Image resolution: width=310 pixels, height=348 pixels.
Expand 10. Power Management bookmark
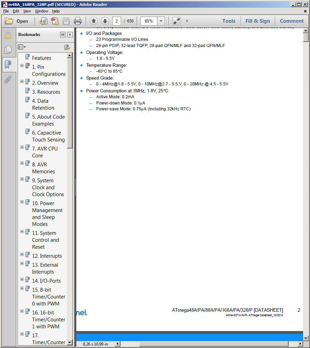(x=22, y=202)
